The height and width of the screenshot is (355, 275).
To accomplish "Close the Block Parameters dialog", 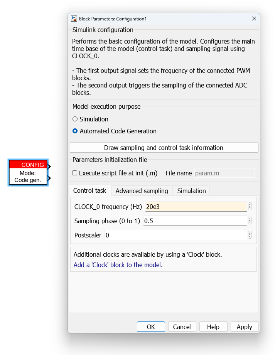I will (x=254, y=19).
